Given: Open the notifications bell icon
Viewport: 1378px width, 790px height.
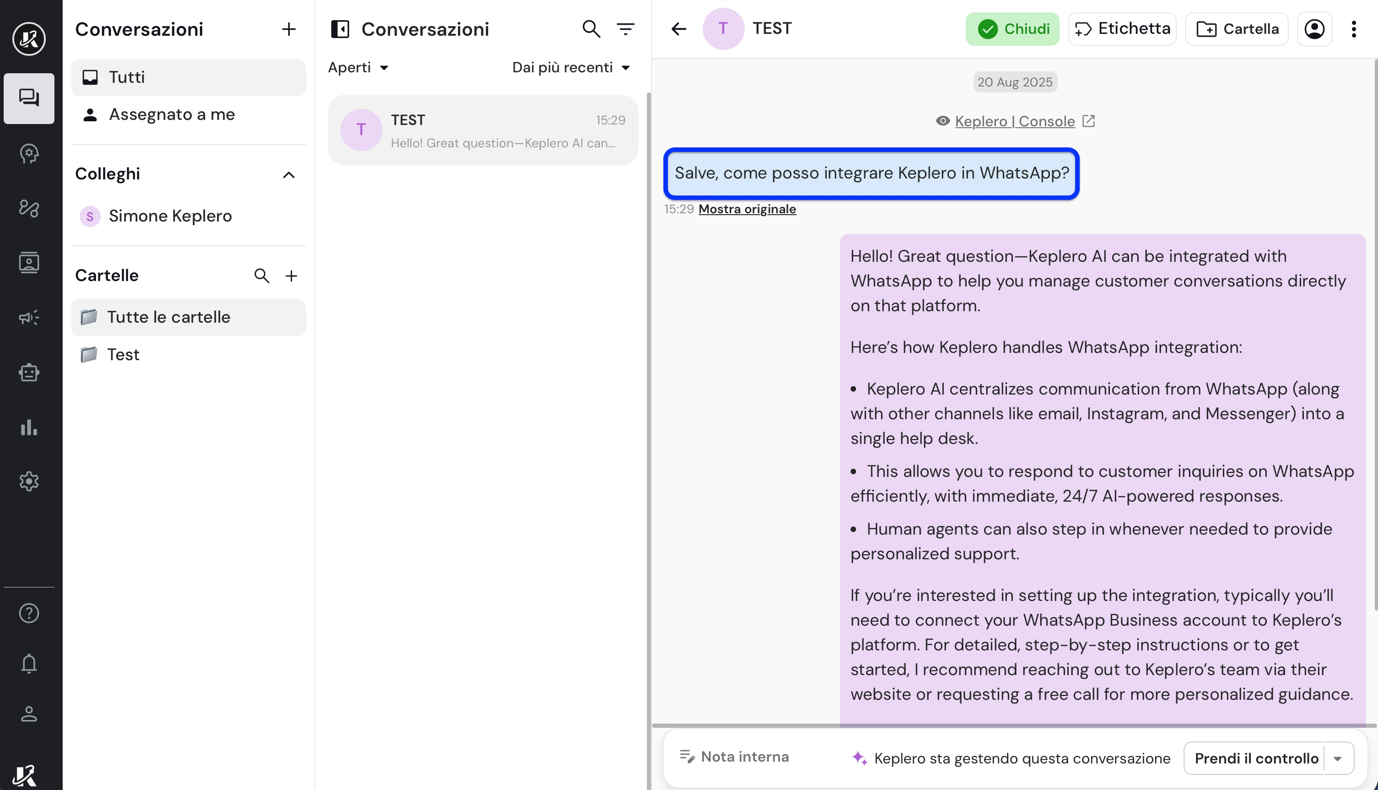Looking at the screenshot, I should [x=29, y=664].
